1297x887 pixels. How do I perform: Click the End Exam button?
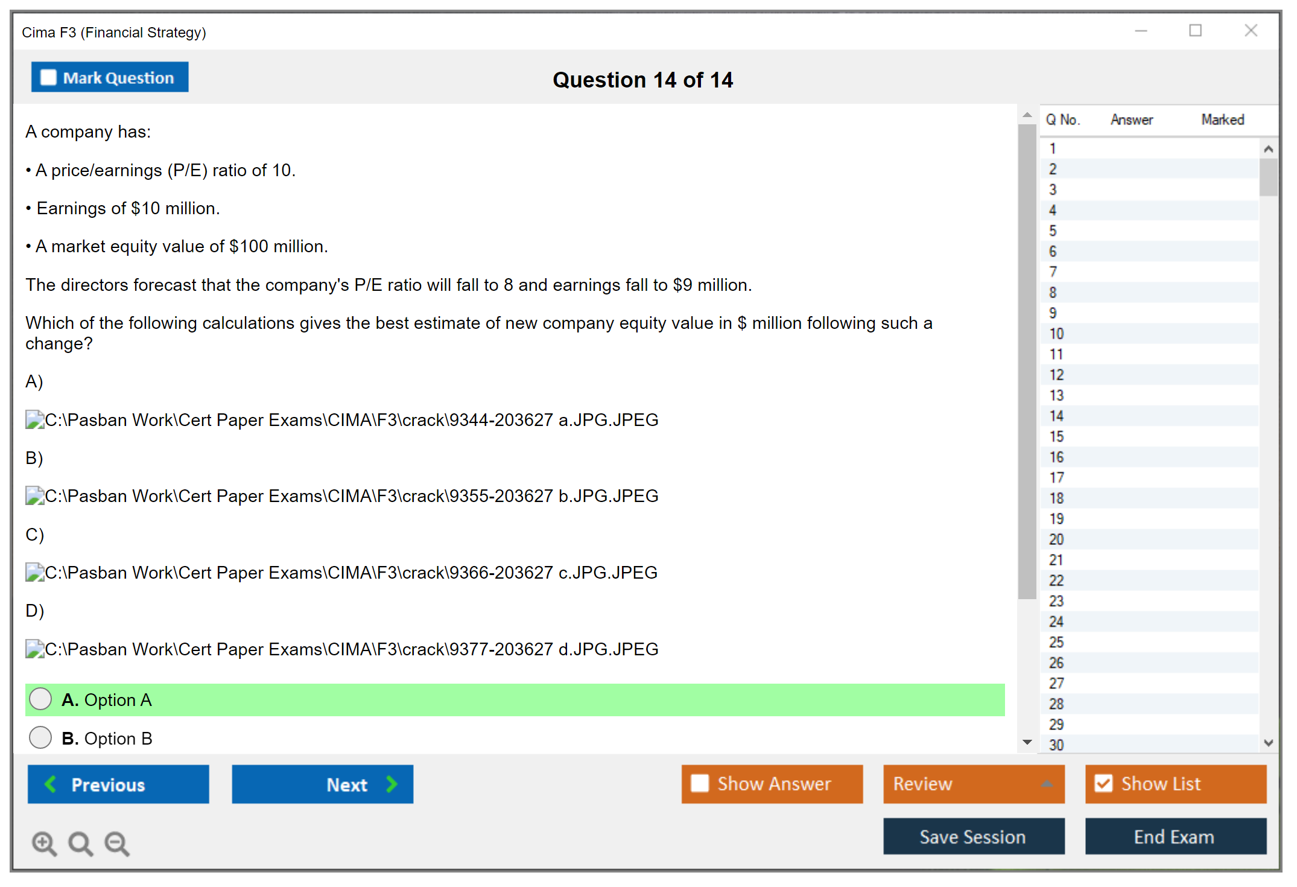click(1175, 836)
